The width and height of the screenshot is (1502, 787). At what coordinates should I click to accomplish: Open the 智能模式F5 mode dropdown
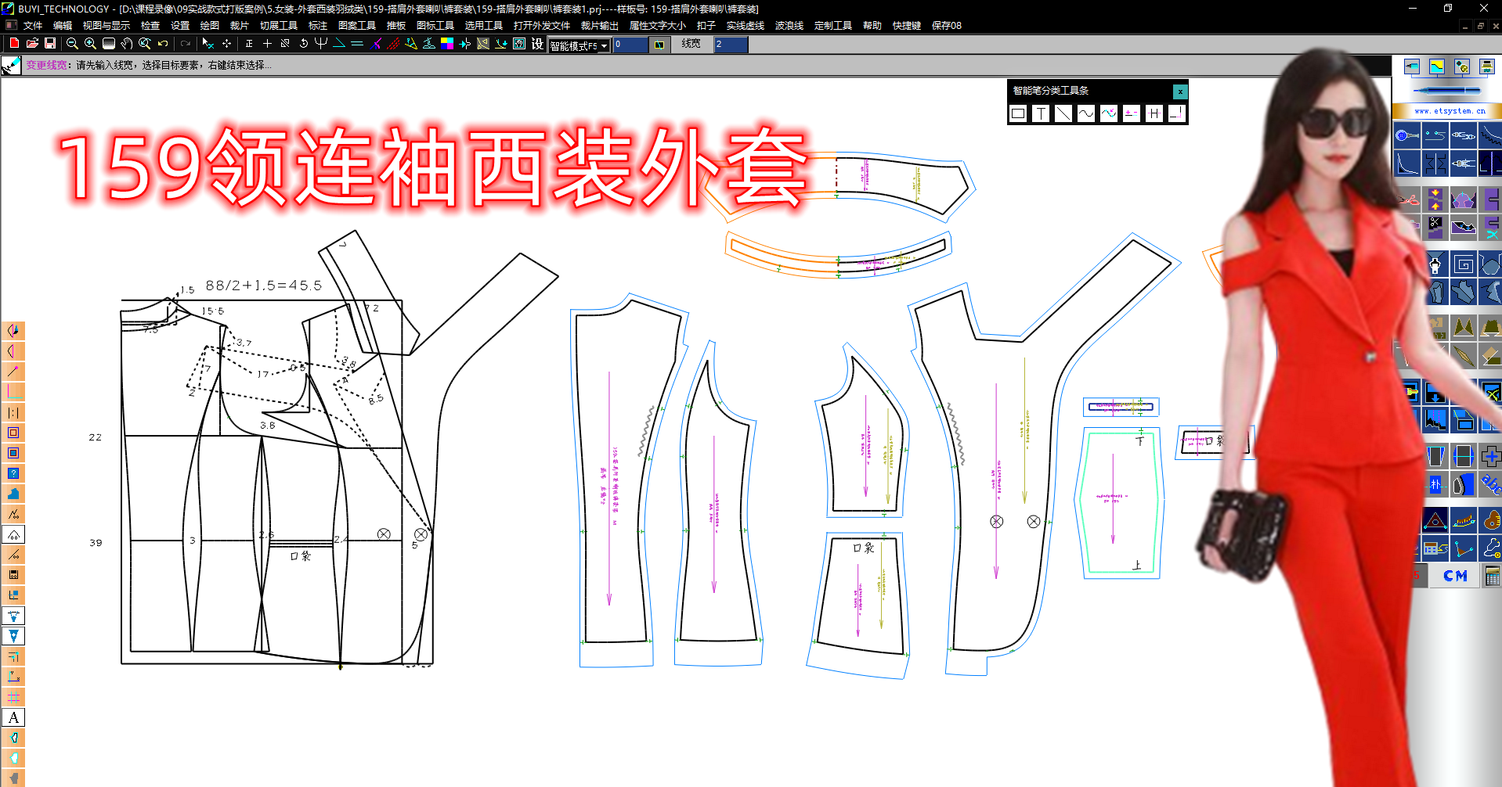[x=578, y=45]
